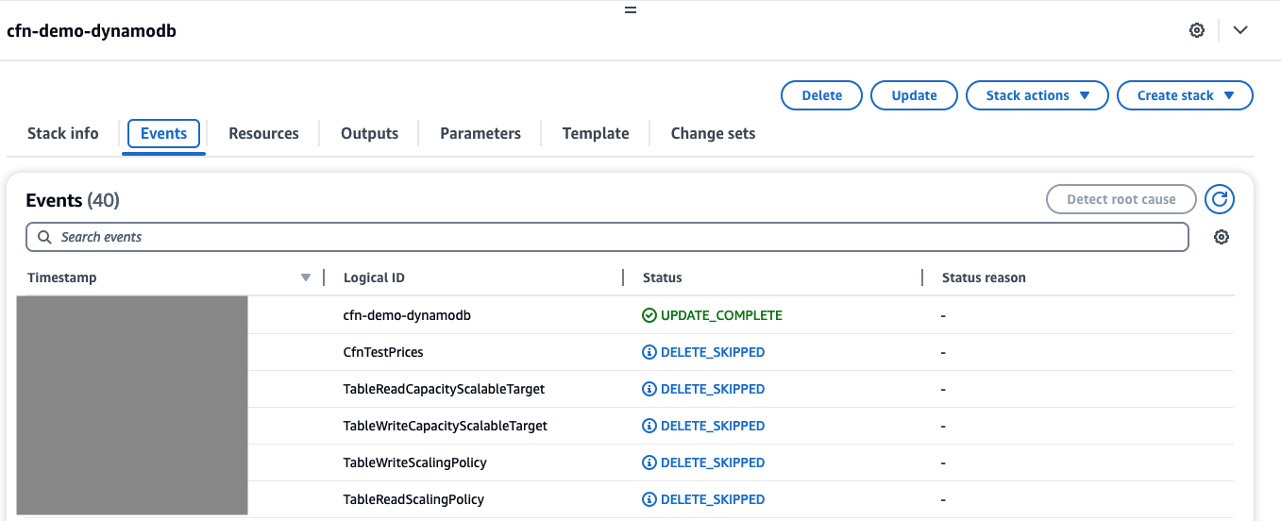This screenshot has width=1281, height=521.
Task: Click the cfn-demo-dynamodb stack title
Action: tap(92, 30)
